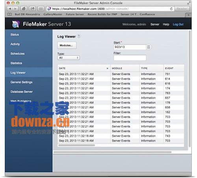The height and width of the screenshot is (178, 197).
Task: Click the browser forward arrow
Action: click(15, 9)
